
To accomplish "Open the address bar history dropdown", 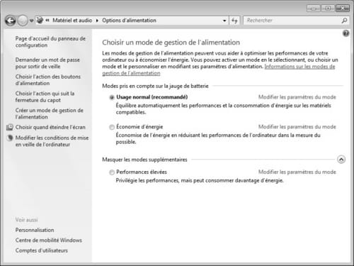I will click(x=224, y=21).
